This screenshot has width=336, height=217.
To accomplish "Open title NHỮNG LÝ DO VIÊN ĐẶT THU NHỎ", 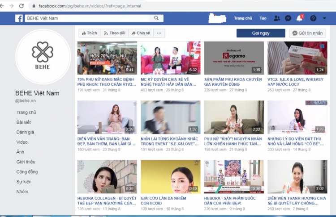I will tap(296, 141).
